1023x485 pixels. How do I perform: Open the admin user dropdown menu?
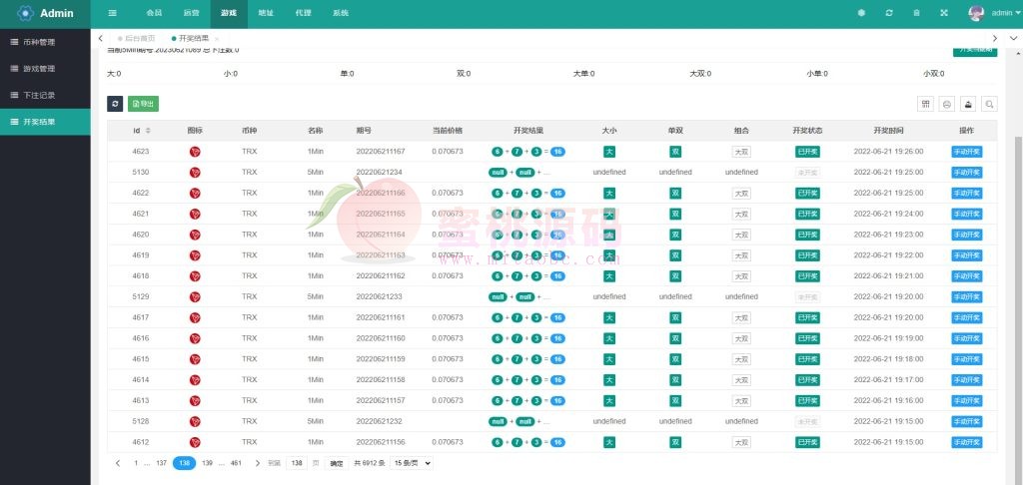pyautogui.click(x=996, y=13)
